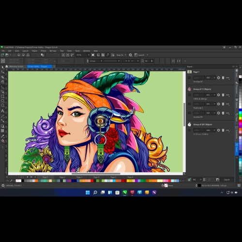Click the browse folder icon beside Export
This screenshot has width=242, height=242.
tap(217, 180)
